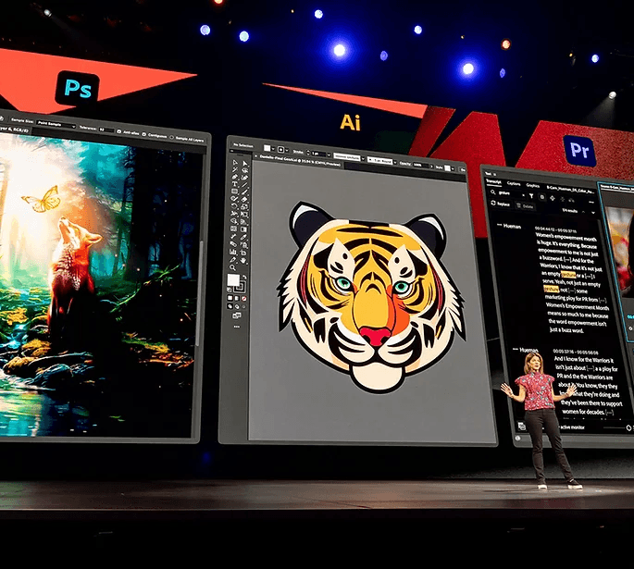634x569 pixels.
Task: Select the Rotate tool in Illustrator
Action: point(235,206)
